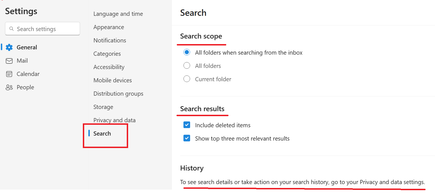Image resolution: width=435 pixels, height=196 pixels.
Task: View Storage settings
Action: coord(103,107)
